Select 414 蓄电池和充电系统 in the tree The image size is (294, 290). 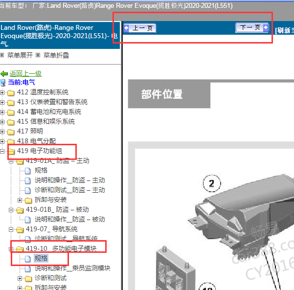(x=49, y=112)
